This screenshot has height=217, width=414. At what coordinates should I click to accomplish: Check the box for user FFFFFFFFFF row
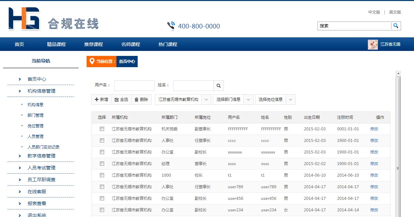102,129
